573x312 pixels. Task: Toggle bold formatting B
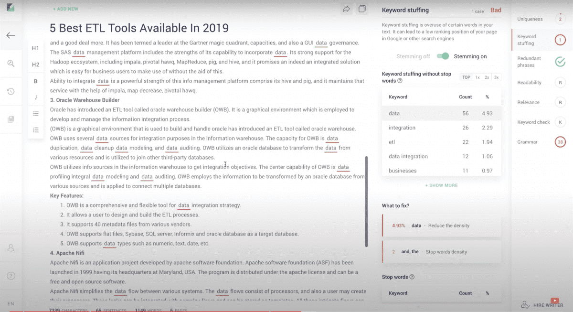tap(36, 81)
